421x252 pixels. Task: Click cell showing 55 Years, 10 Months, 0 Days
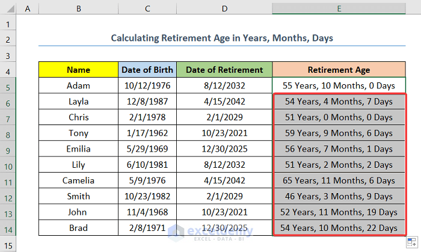tap(339, 86)
